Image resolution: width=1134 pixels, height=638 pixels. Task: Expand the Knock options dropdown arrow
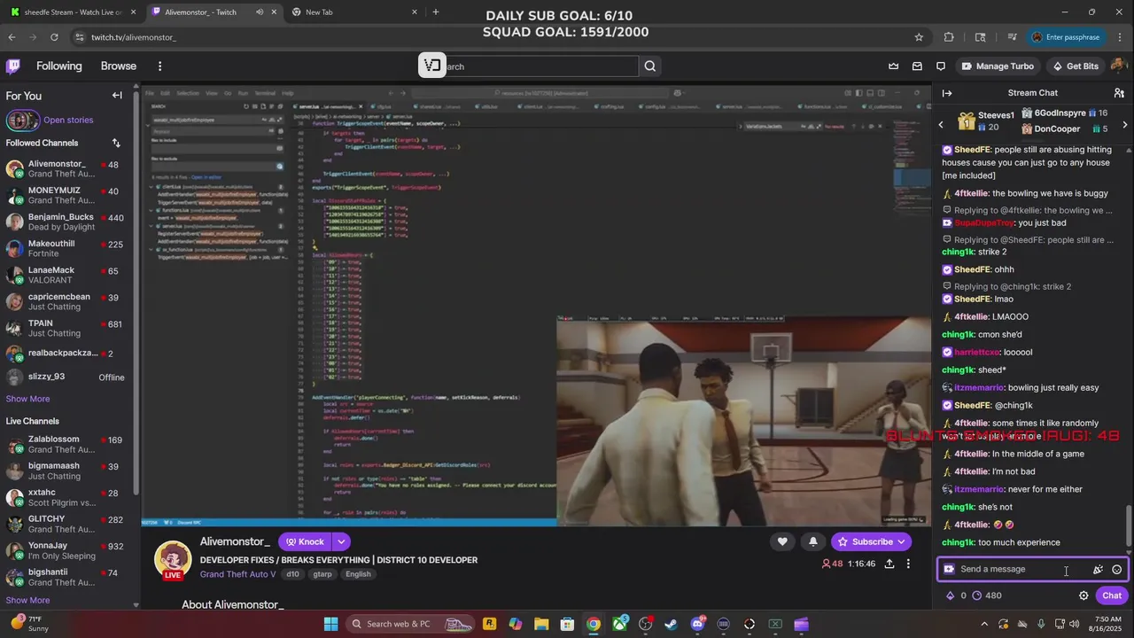pyautogui.click(x=341, y=541)
